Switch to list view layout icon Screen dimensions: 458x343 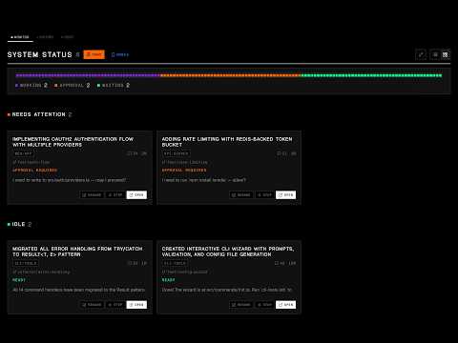435,54
